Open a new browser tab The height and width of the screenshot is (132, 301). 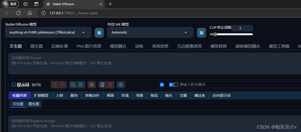click(x=110, y=4)
